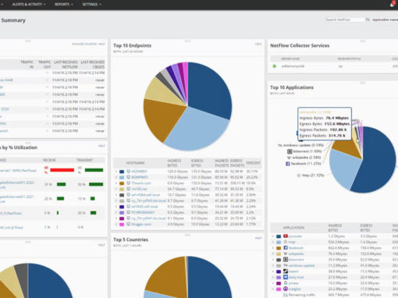Click host icon beside blogger.com endpoint

coord(128,224)
